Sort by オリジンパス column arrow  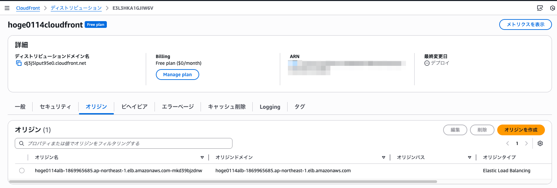pyautogui.click(x=469, y=157)
